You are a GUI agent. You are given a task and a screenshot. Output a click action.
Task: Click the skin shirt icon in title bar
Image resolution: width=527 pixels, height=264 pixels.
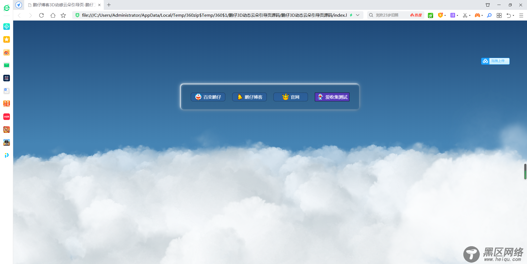[x=488, y=5]
